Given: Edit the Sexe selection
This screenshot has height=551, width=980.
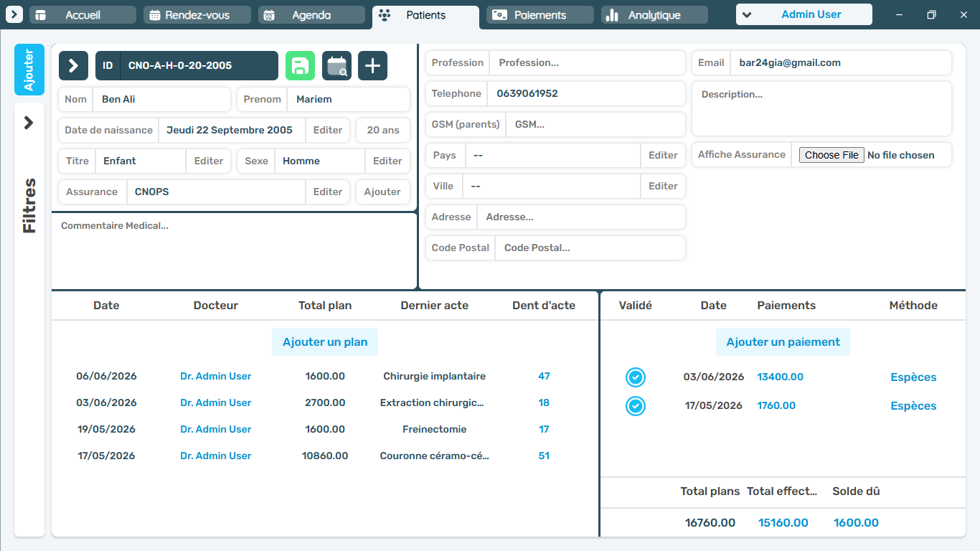Looking at the screenshot, I should (x=387, y=161).
